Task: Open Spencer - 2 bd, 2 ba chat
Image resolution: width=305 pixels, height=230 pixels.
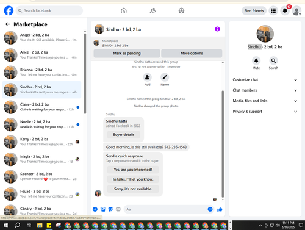Action: 41,176
